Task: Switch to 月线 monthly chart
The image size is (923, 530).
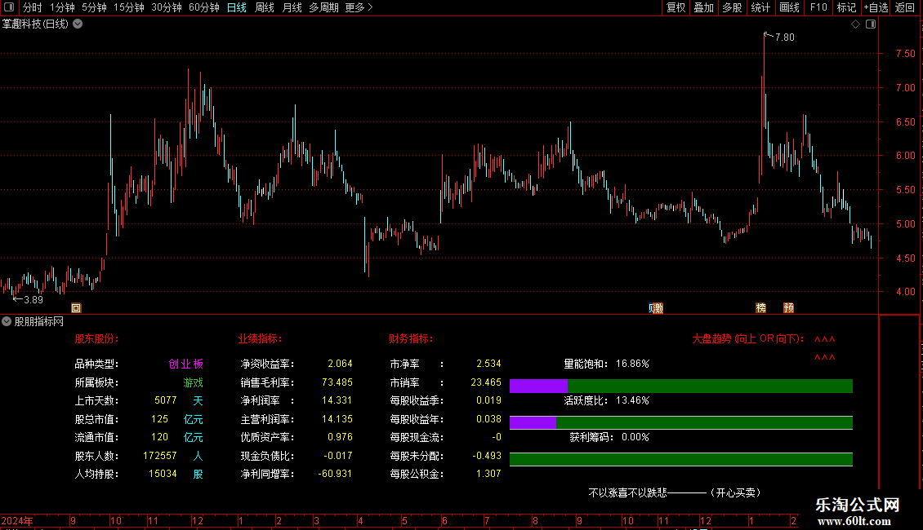Action: pos(292,7)
